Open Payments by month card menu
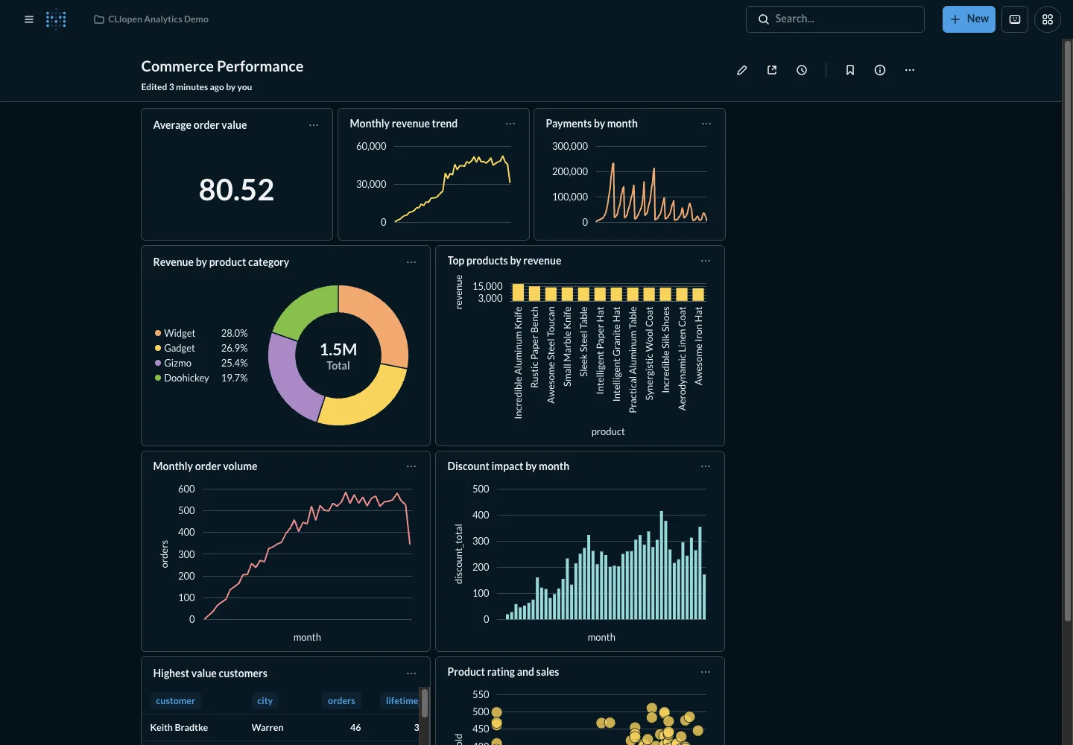Viewport: 1073px width, 745px height. [706, 124]
